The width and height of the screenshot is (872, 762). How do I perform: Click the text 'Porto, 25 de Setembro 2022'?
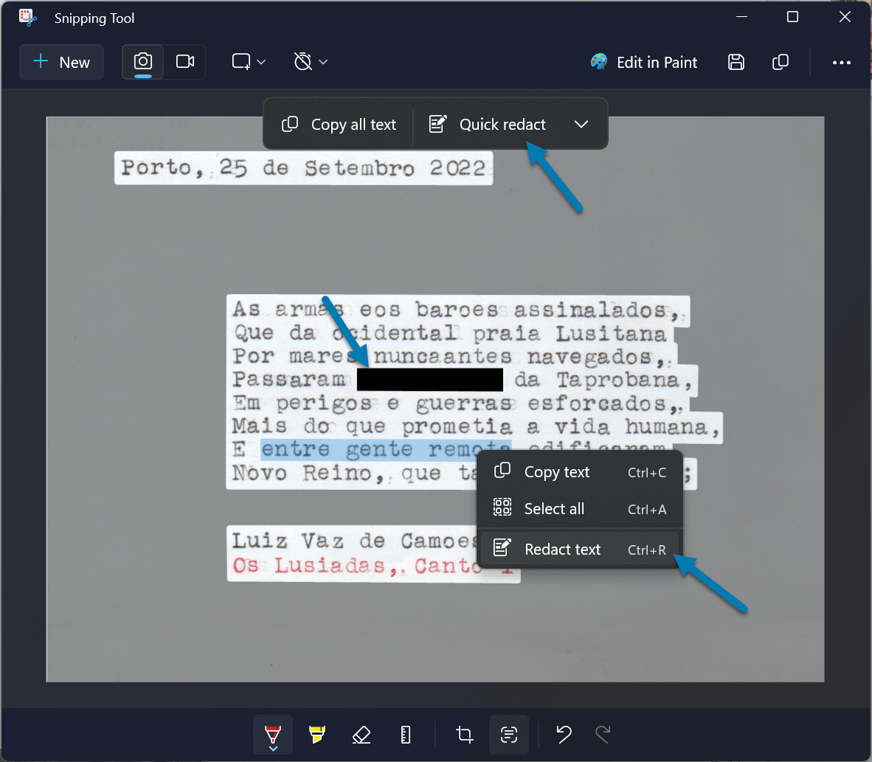tap(304, 167)
